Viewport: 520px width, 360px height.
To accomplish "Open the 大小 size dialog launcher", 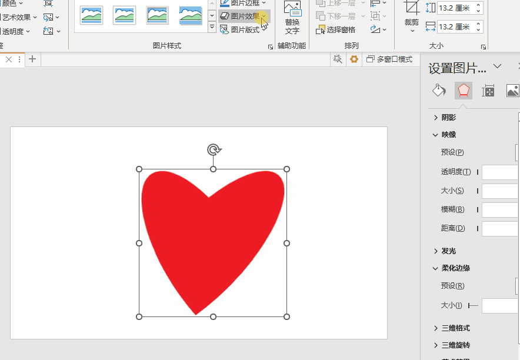I will pos(483,47).
